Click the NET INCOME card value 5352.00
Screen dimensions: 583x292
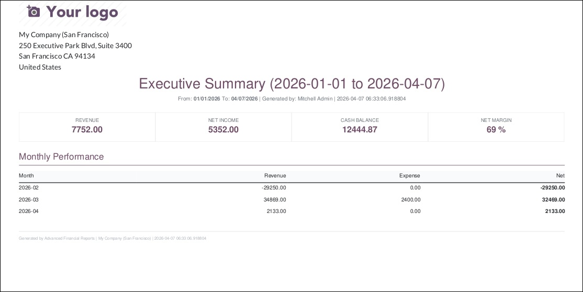(x=223, y=129)
